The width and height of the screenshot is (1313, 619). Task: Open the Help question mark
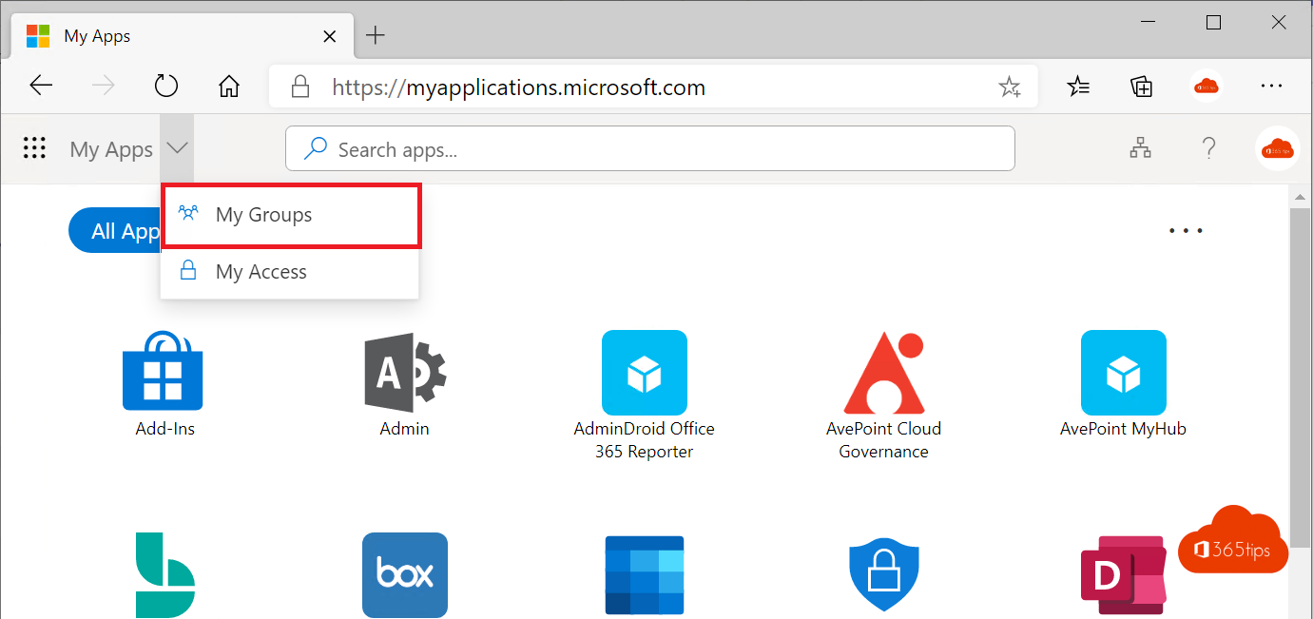click(x=1208, y=148)
